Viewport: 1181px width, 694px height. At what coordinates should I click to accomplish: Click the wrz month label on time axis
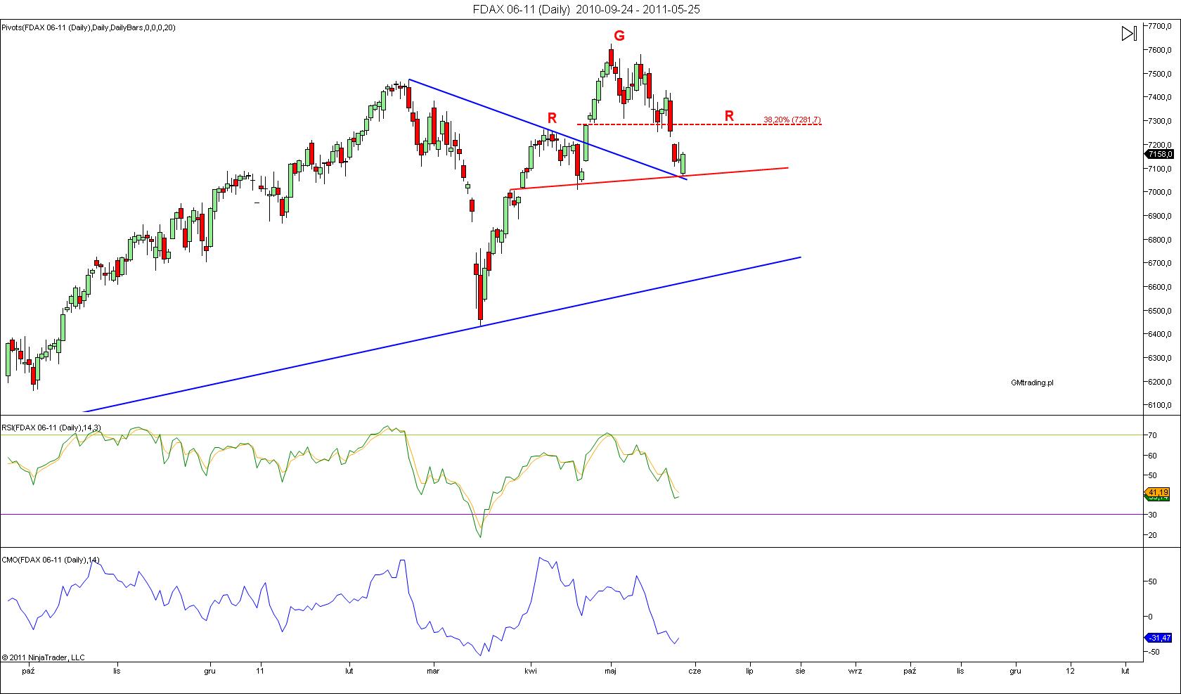855,671
